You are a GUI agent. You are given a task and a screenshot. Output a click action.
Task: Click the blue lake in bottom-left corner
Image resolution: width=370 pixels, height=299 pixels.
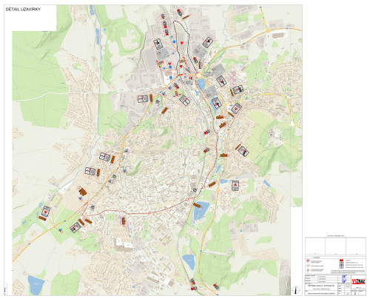tap(36, 284)
